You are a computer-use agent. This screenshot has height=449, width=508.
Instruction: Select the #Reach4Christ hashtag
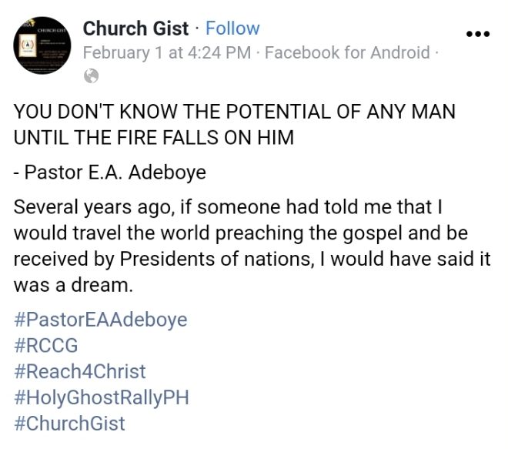[79, 371]
